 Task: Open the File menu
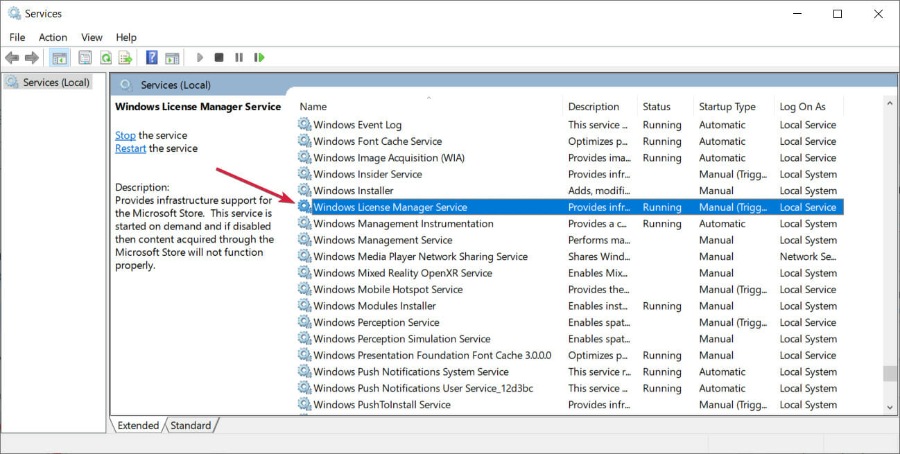(17, 37)
